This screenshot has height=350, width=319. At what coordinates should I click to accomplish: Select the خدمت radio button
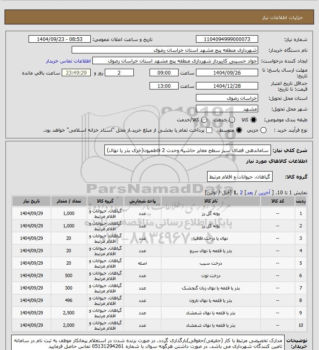click(x=232, y=120)
